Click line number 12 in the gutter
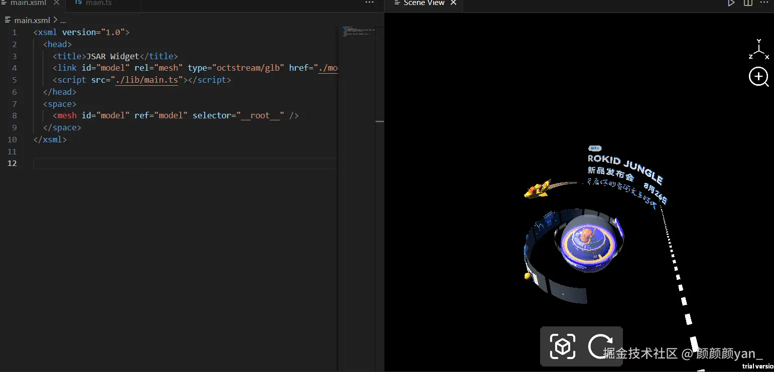 [x=12, y=163]
